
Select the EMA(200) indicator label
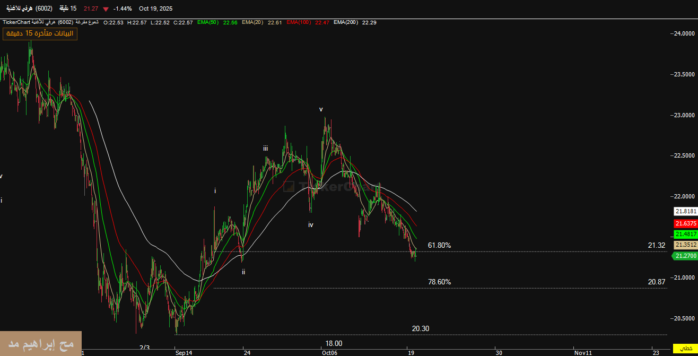click(x=346, y=22)
